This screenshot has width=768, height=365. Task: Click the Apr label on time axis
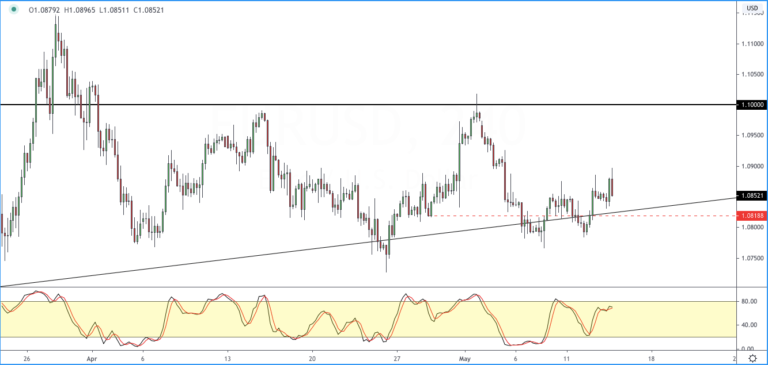(x=92, y=357)
